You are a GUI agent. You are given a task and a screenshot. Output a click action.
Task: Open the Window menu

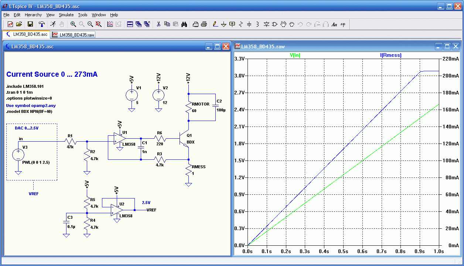click(99, 15)
